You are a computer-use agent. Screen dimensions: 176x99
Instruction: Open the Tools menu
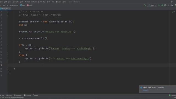pos(49,2)
